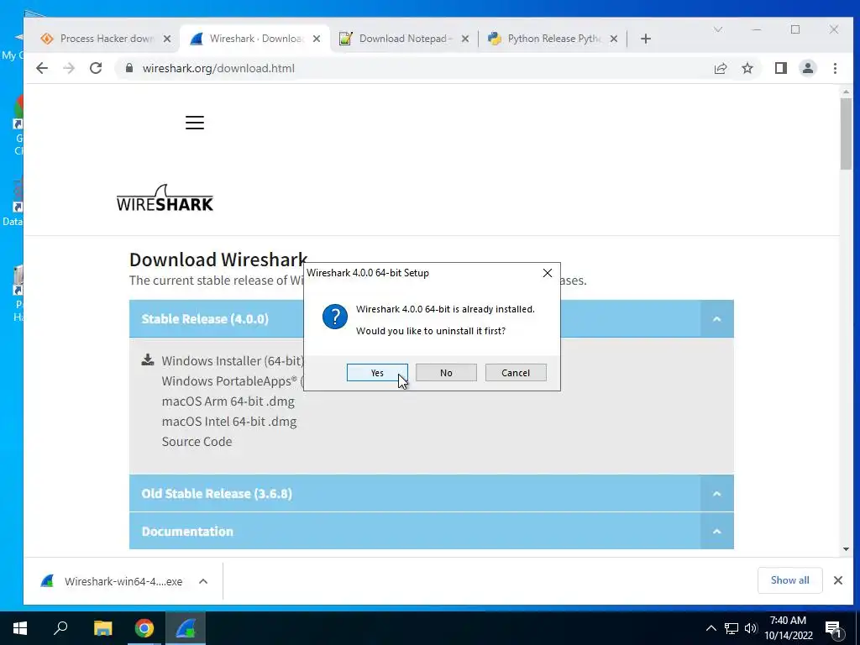Image resolution: width=860 pixels, height=645 pixels.
Task: Go forward in Chrome
Action: pos(69,68)
